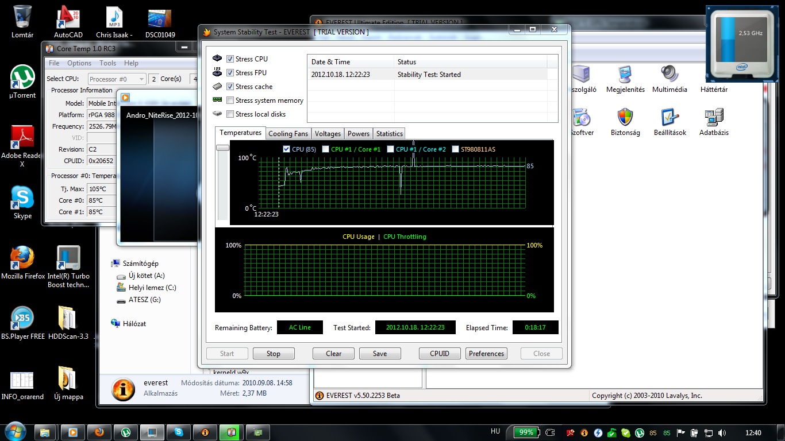
Task: Open the Új mappa folder on desktop
Action: pyautogui.click(x=68, y=383)
